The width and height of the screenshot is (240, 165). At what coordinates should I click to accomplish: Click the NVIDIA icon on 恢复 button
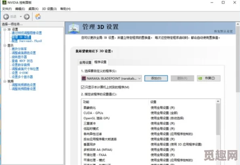(x=200, y=78)
